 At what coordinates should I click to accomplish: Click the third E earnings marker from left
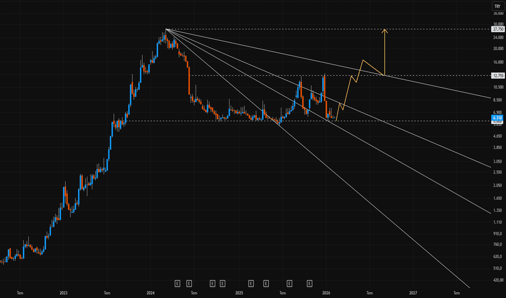tap(212, 283)
